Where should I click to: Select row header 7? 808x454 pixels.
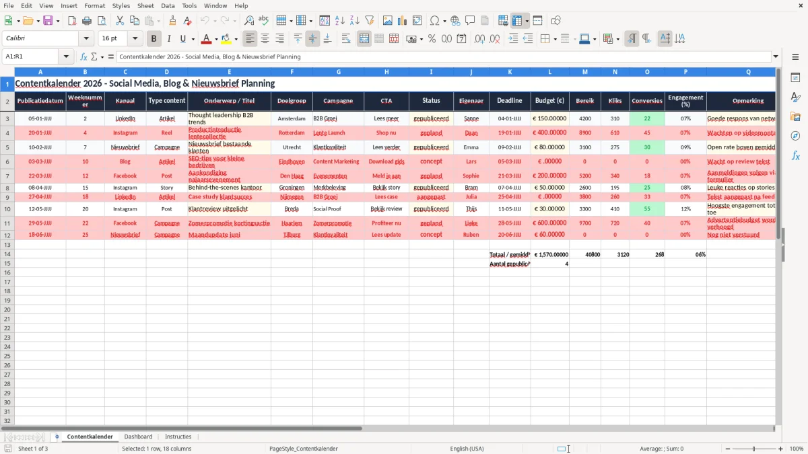click(x=7, y=176)
